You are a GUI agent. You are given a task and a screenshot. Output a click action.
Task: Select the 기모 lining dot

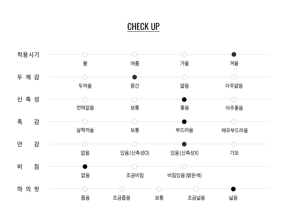pos(234,144)
